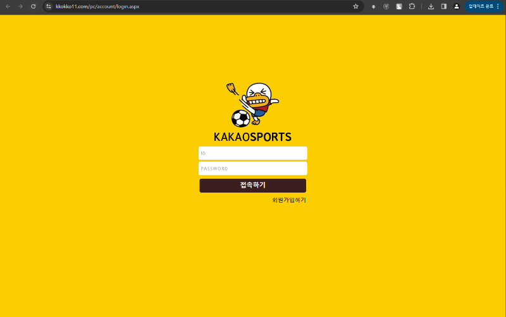Reload the page with the refresh icon
This screenshot has width=506, height=317.
click(33, 6)
